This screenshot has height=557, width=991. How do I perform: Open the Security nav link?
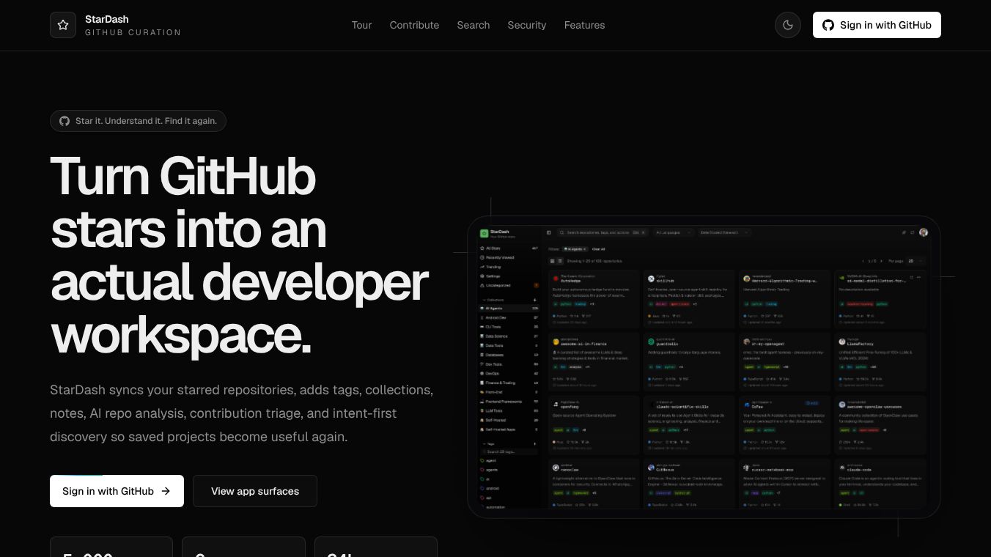527,25
